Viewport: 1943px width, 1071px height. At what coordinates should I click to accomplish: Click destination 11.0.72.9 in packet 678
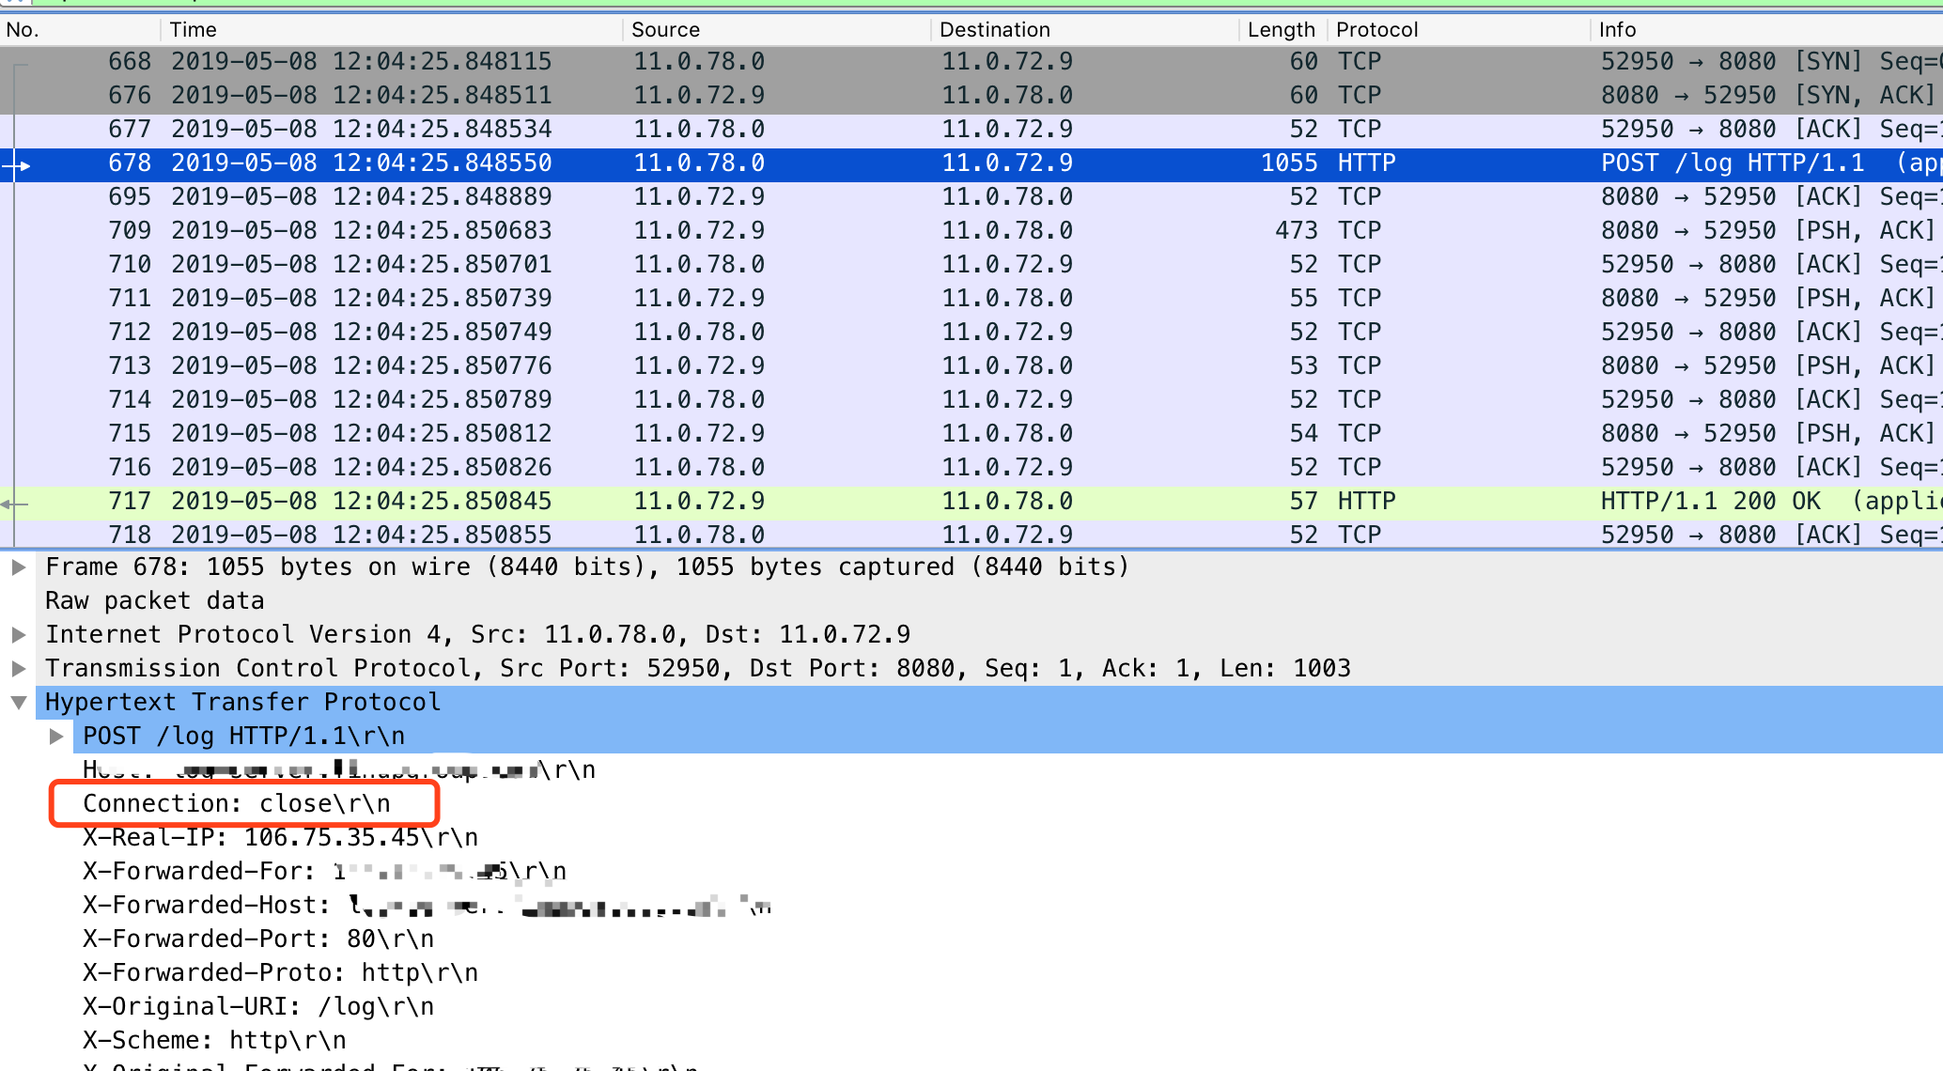(x=1007, y=163)
